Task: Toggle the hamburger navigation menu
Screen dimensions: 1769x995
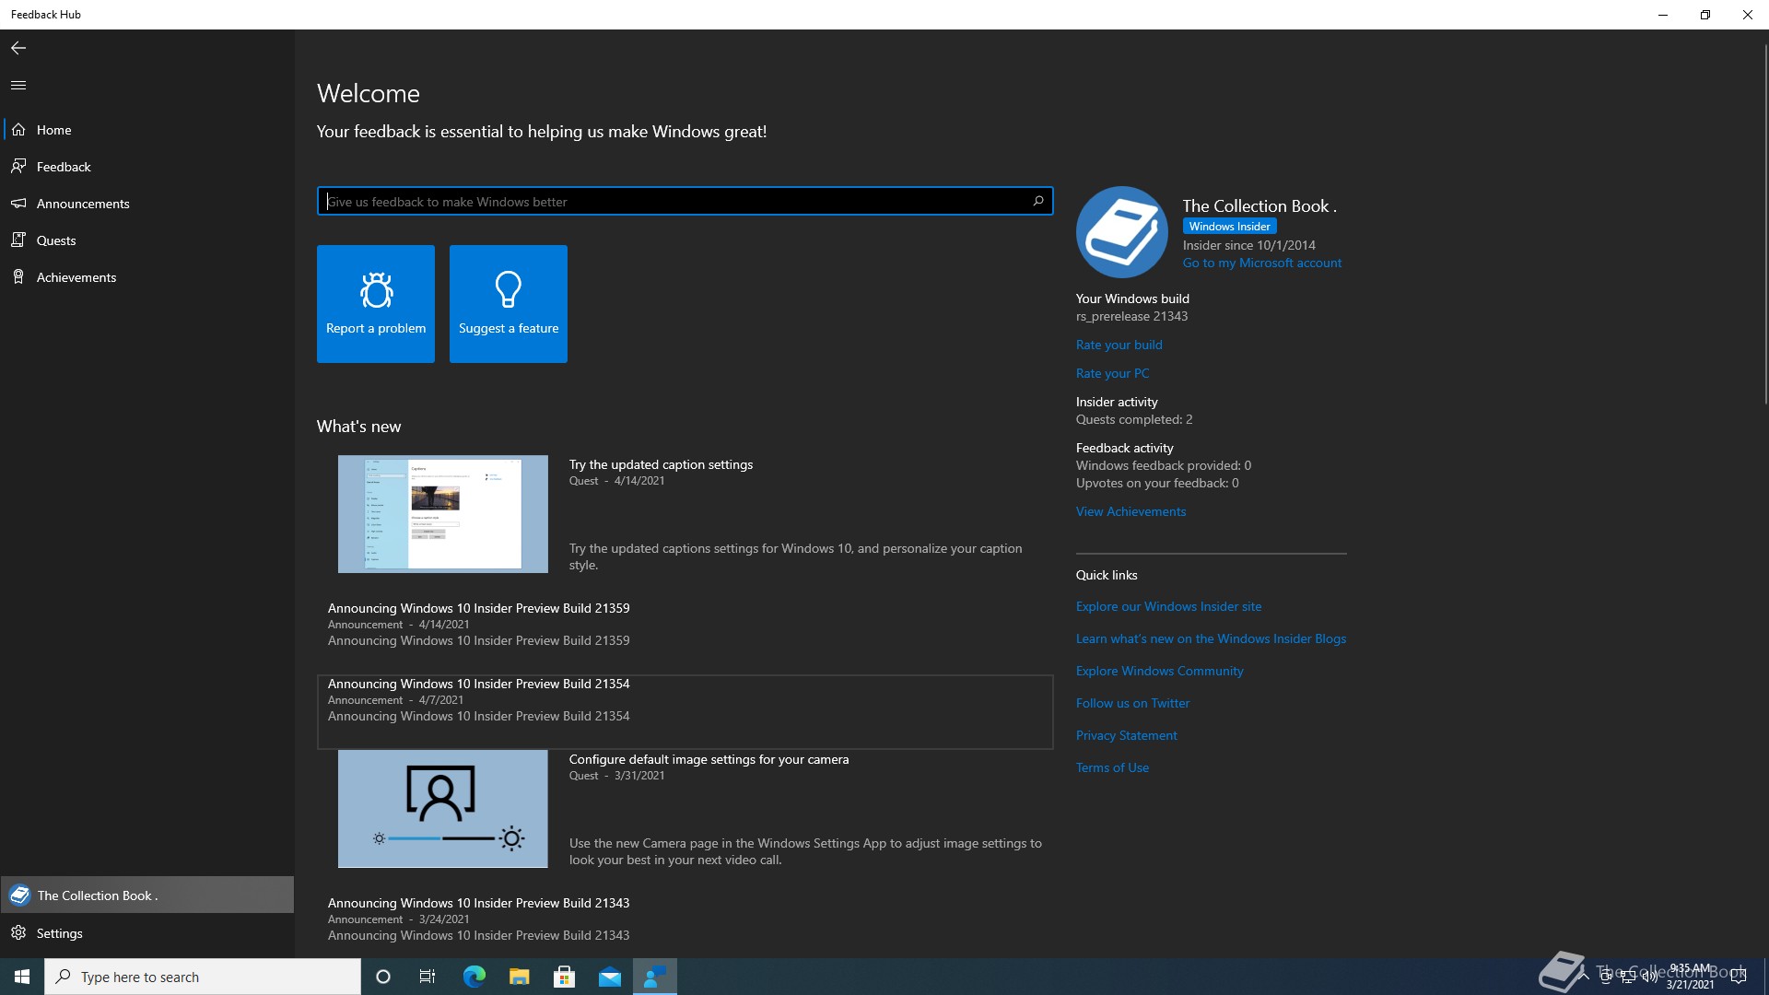Action: pyautogui.click(x=18, y=85)
